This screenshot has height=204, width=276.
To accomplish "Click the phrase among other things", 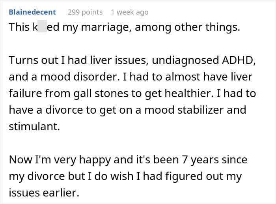I will 187,27.
